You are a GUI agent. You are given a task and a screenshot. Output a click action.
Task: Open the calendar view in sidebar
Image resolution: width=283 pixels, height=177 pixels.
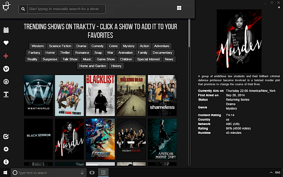pos(6,30)
